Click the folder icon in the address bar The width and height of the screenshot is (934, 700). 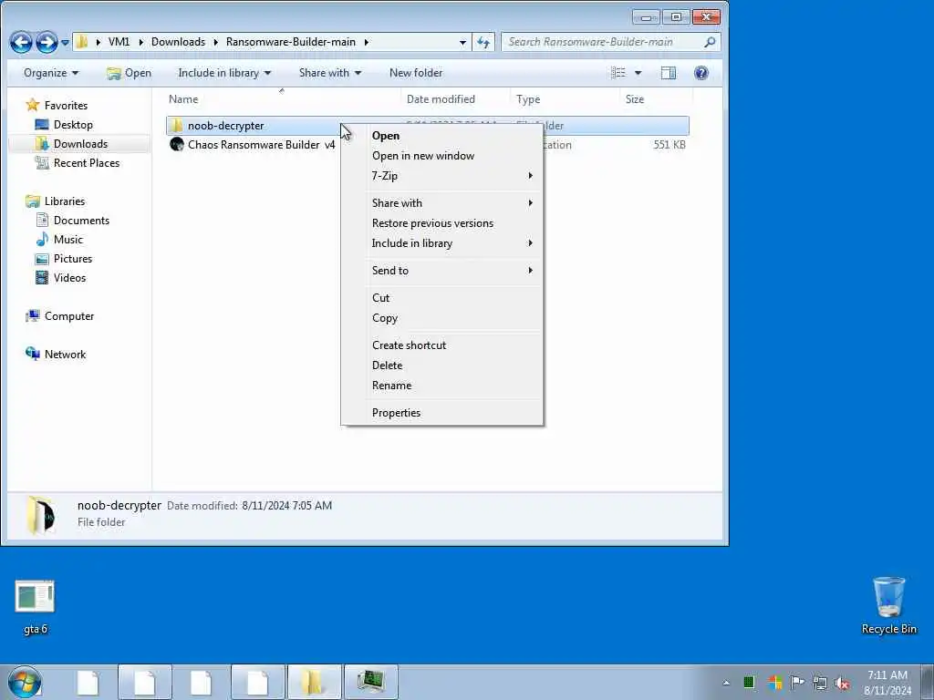82,42
